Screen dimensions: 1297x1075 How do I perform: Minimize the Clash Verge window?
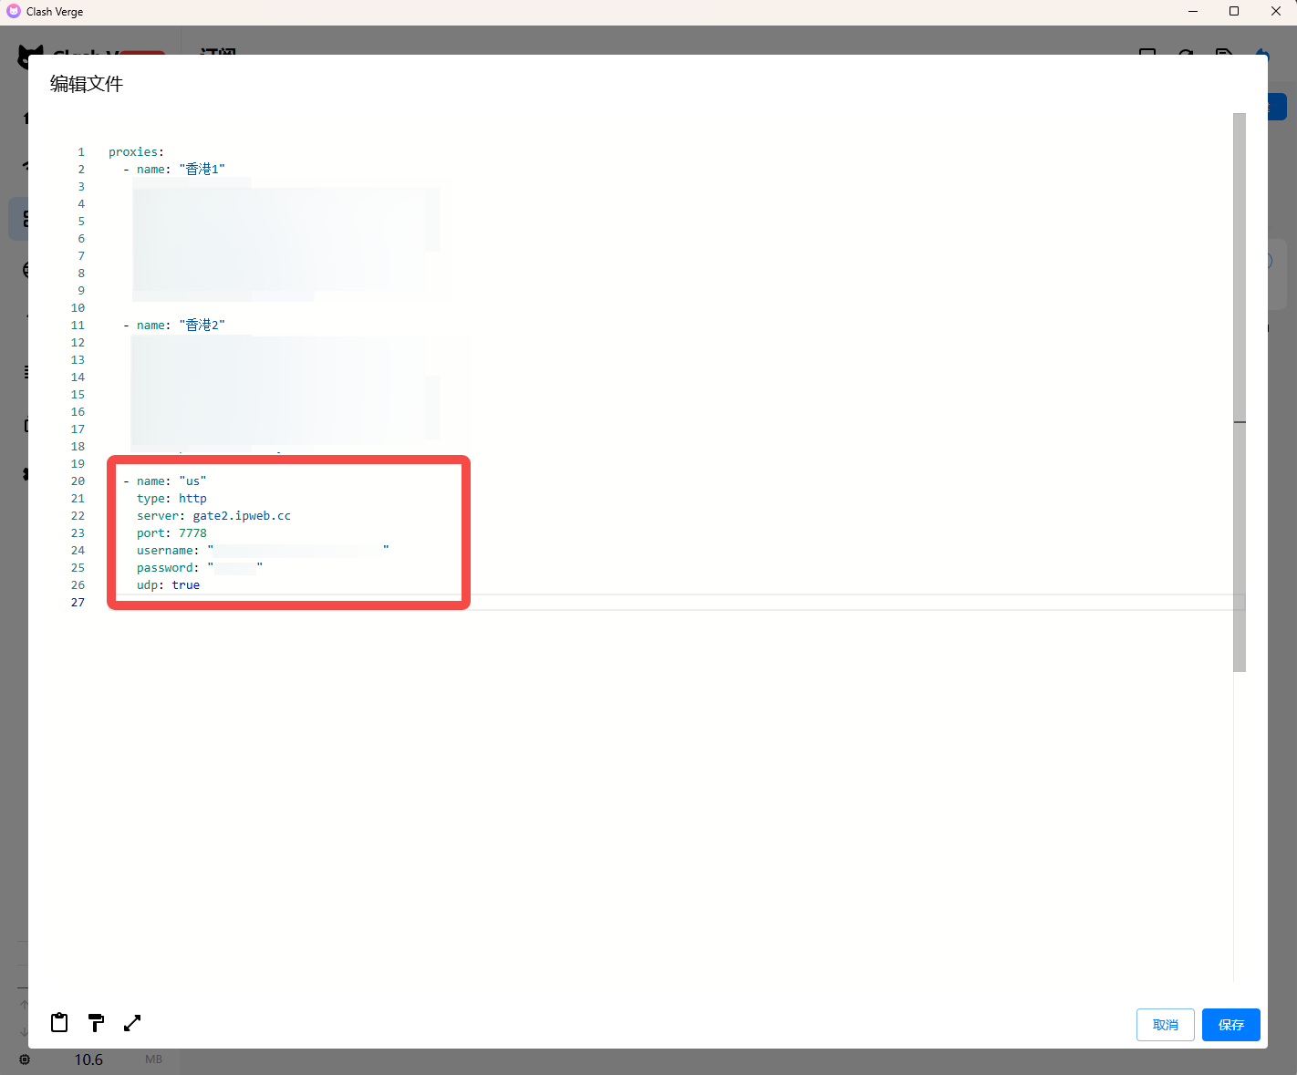click(1192, 11)
